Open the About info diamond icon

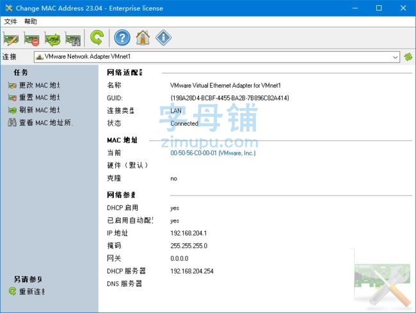pyautogui.click(x=163, y=38)
